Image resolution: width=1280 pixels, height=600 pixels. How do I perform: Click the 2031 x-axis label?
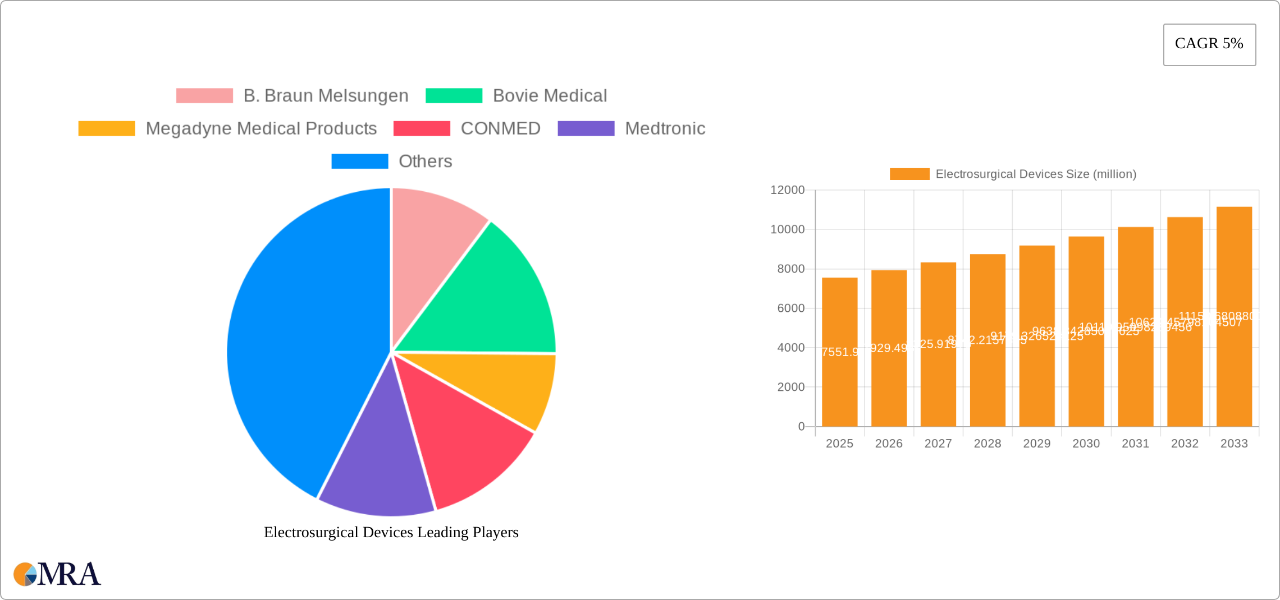pyautogui.click(x=1136, y=444)
